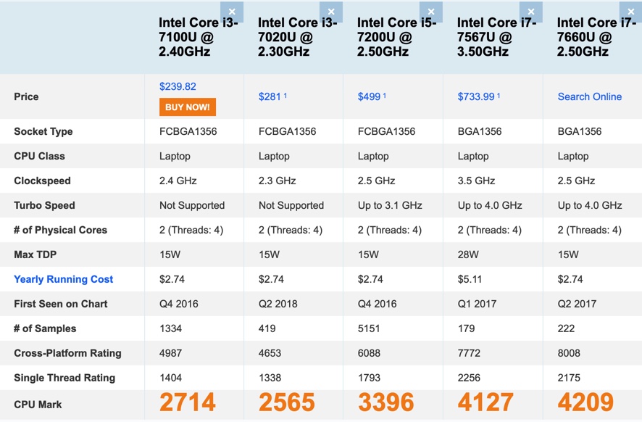Remove the Intel Core i5-7200U column
The width and height of the screenshot is (642, 422).
point(431,12)
